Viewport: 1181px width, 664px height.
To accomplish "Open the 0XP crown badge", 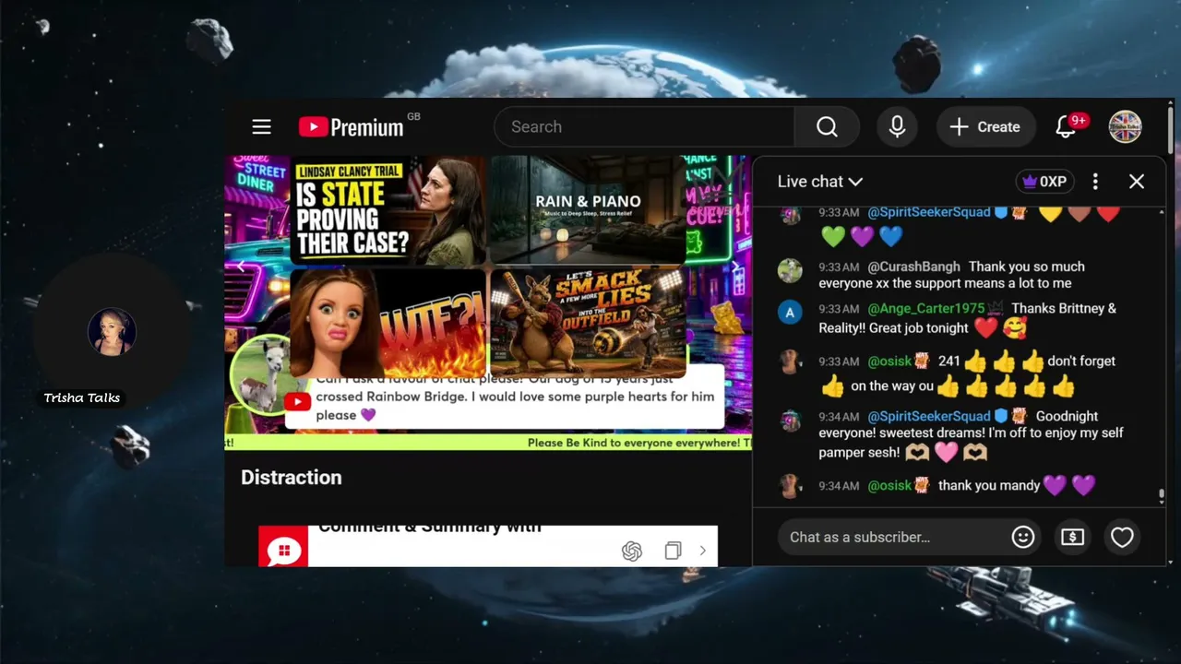I will (x=1045, y=182).
